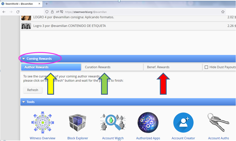This screenshot has height=141, width=236.
Task: Open the Account Creator person-plus icon
Action: (x=183, y=123)
